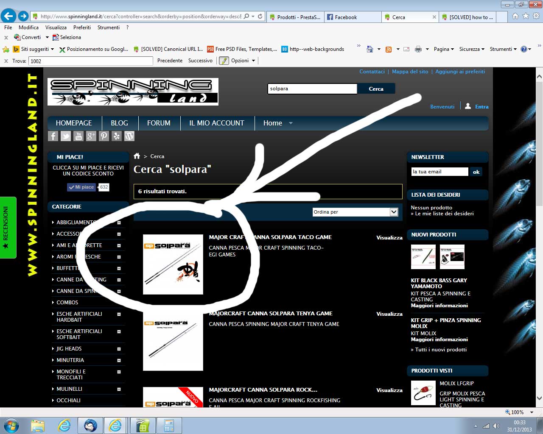
Task: Click the Spinning Land logo
Action: [x=133, y=92]
